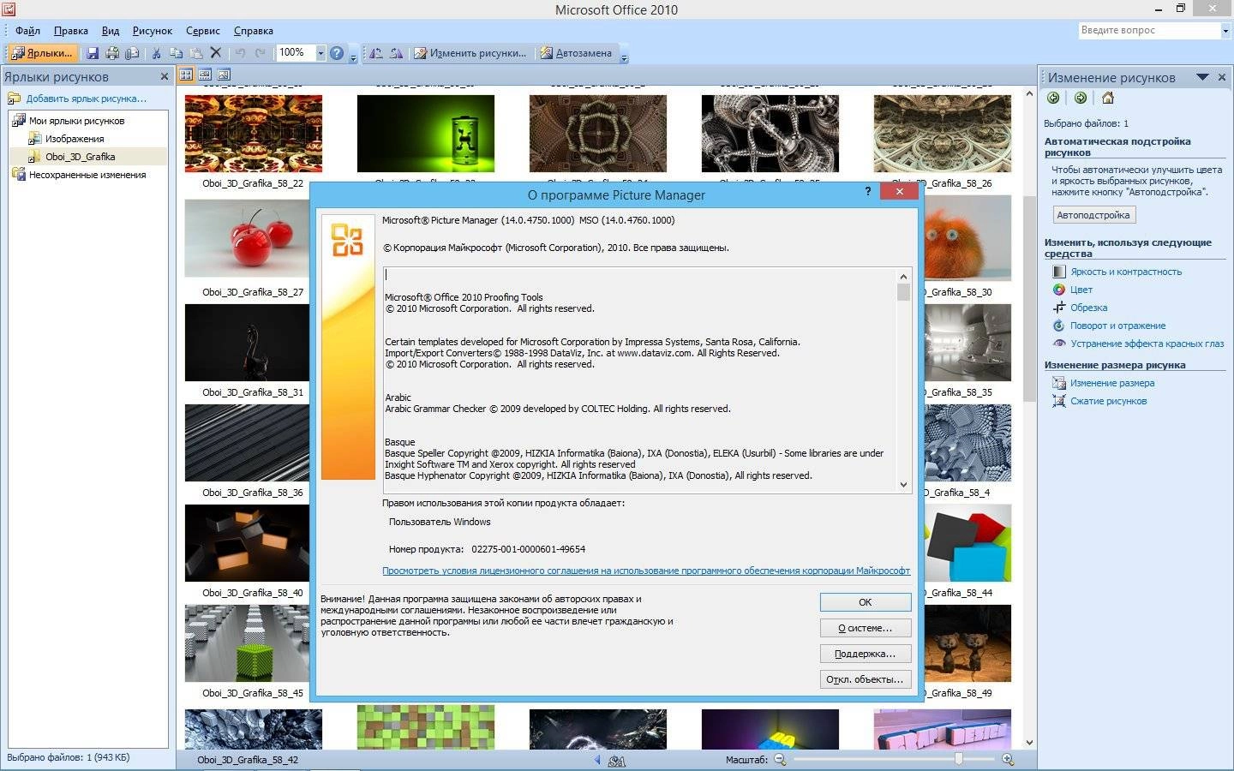The image size is (1234, 771).
Task: Click the task pane Back arrow icon
Action: point(1053,98)
